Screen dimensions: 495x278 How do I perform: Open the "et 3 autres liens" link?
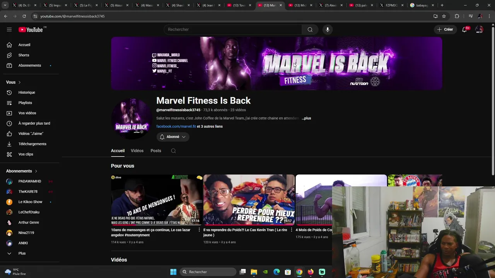pyautogui.click(x=210, y=126)
